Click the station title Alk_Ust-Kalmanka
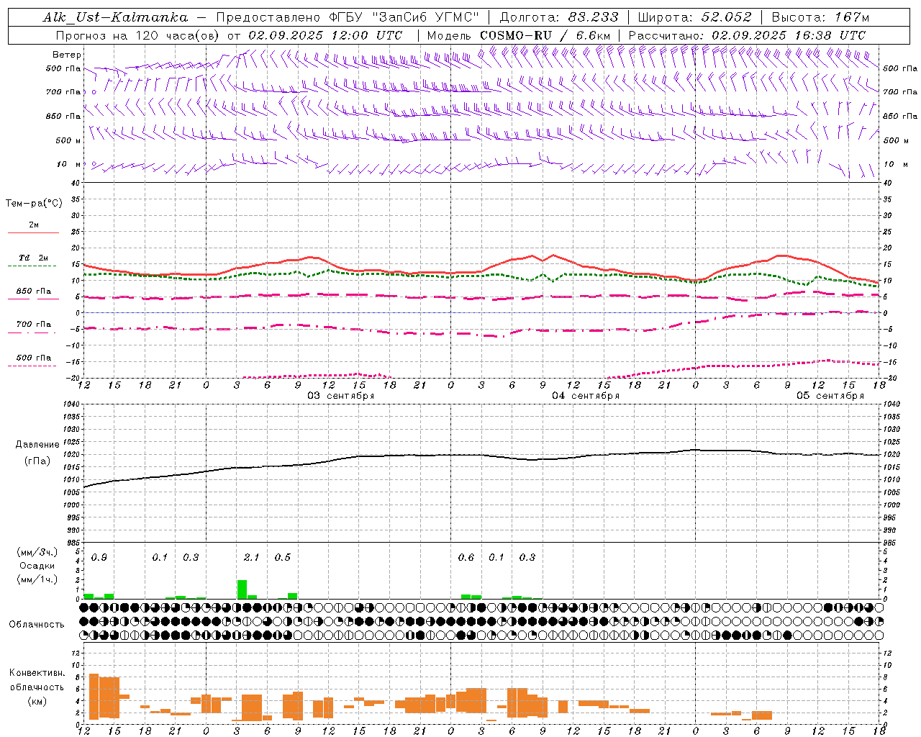The width and height of the screenshot is (921, 737). pos(115,17)
